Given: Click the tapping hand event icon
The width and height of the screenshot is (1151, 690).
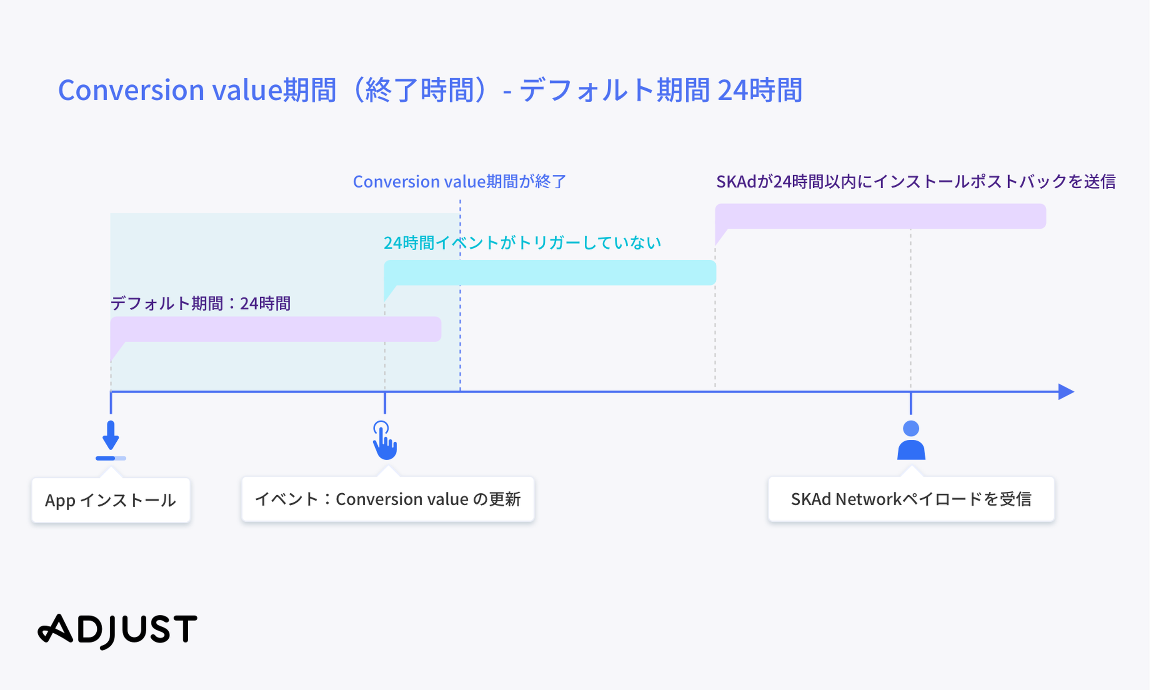Looking at the screenshot, I should (385, 440).
